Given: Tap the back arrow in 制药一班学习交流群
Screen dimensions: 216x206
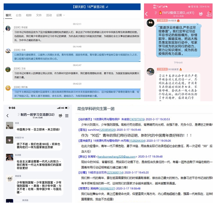Looking at the screenshot, I should click(x=8, y=115).
